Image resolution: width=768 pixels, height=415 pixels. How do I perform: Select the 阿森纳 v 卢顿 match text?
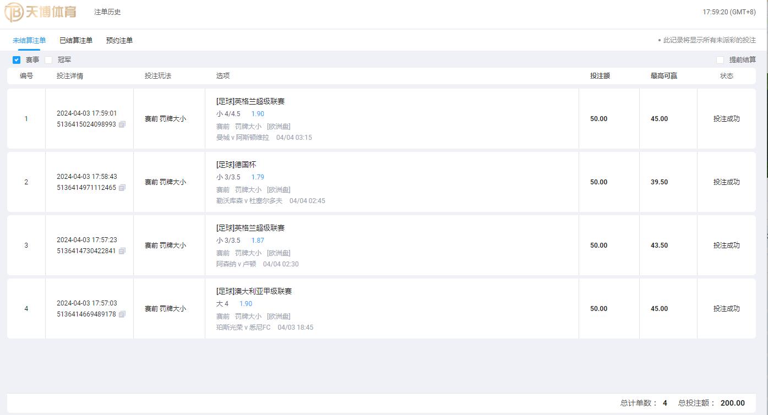pyautogui.click(x=236, y=264)
